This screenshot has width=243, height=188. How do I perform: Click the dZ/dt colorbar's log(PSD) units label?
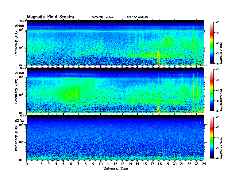pyautogui.click(x=221, y=147)
